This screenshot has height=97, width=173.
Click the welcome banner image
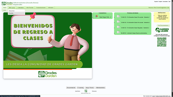tap(48, 46)
